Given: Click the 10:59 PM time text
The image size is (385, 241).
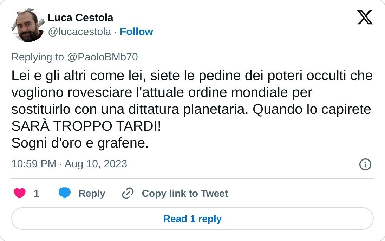Looking at the screenshot, I should click(x=33, y=164).
